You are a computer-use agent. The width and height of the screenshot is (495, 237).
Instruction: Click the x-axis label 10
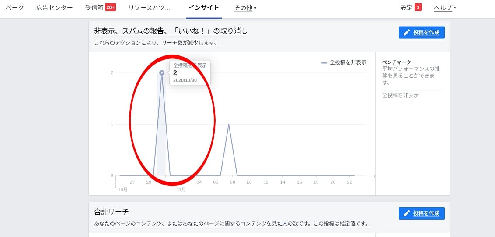coord(249,182)
